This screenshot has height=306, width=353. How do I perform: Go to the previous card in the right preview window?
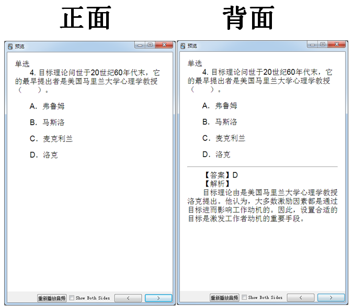point(301,298)
